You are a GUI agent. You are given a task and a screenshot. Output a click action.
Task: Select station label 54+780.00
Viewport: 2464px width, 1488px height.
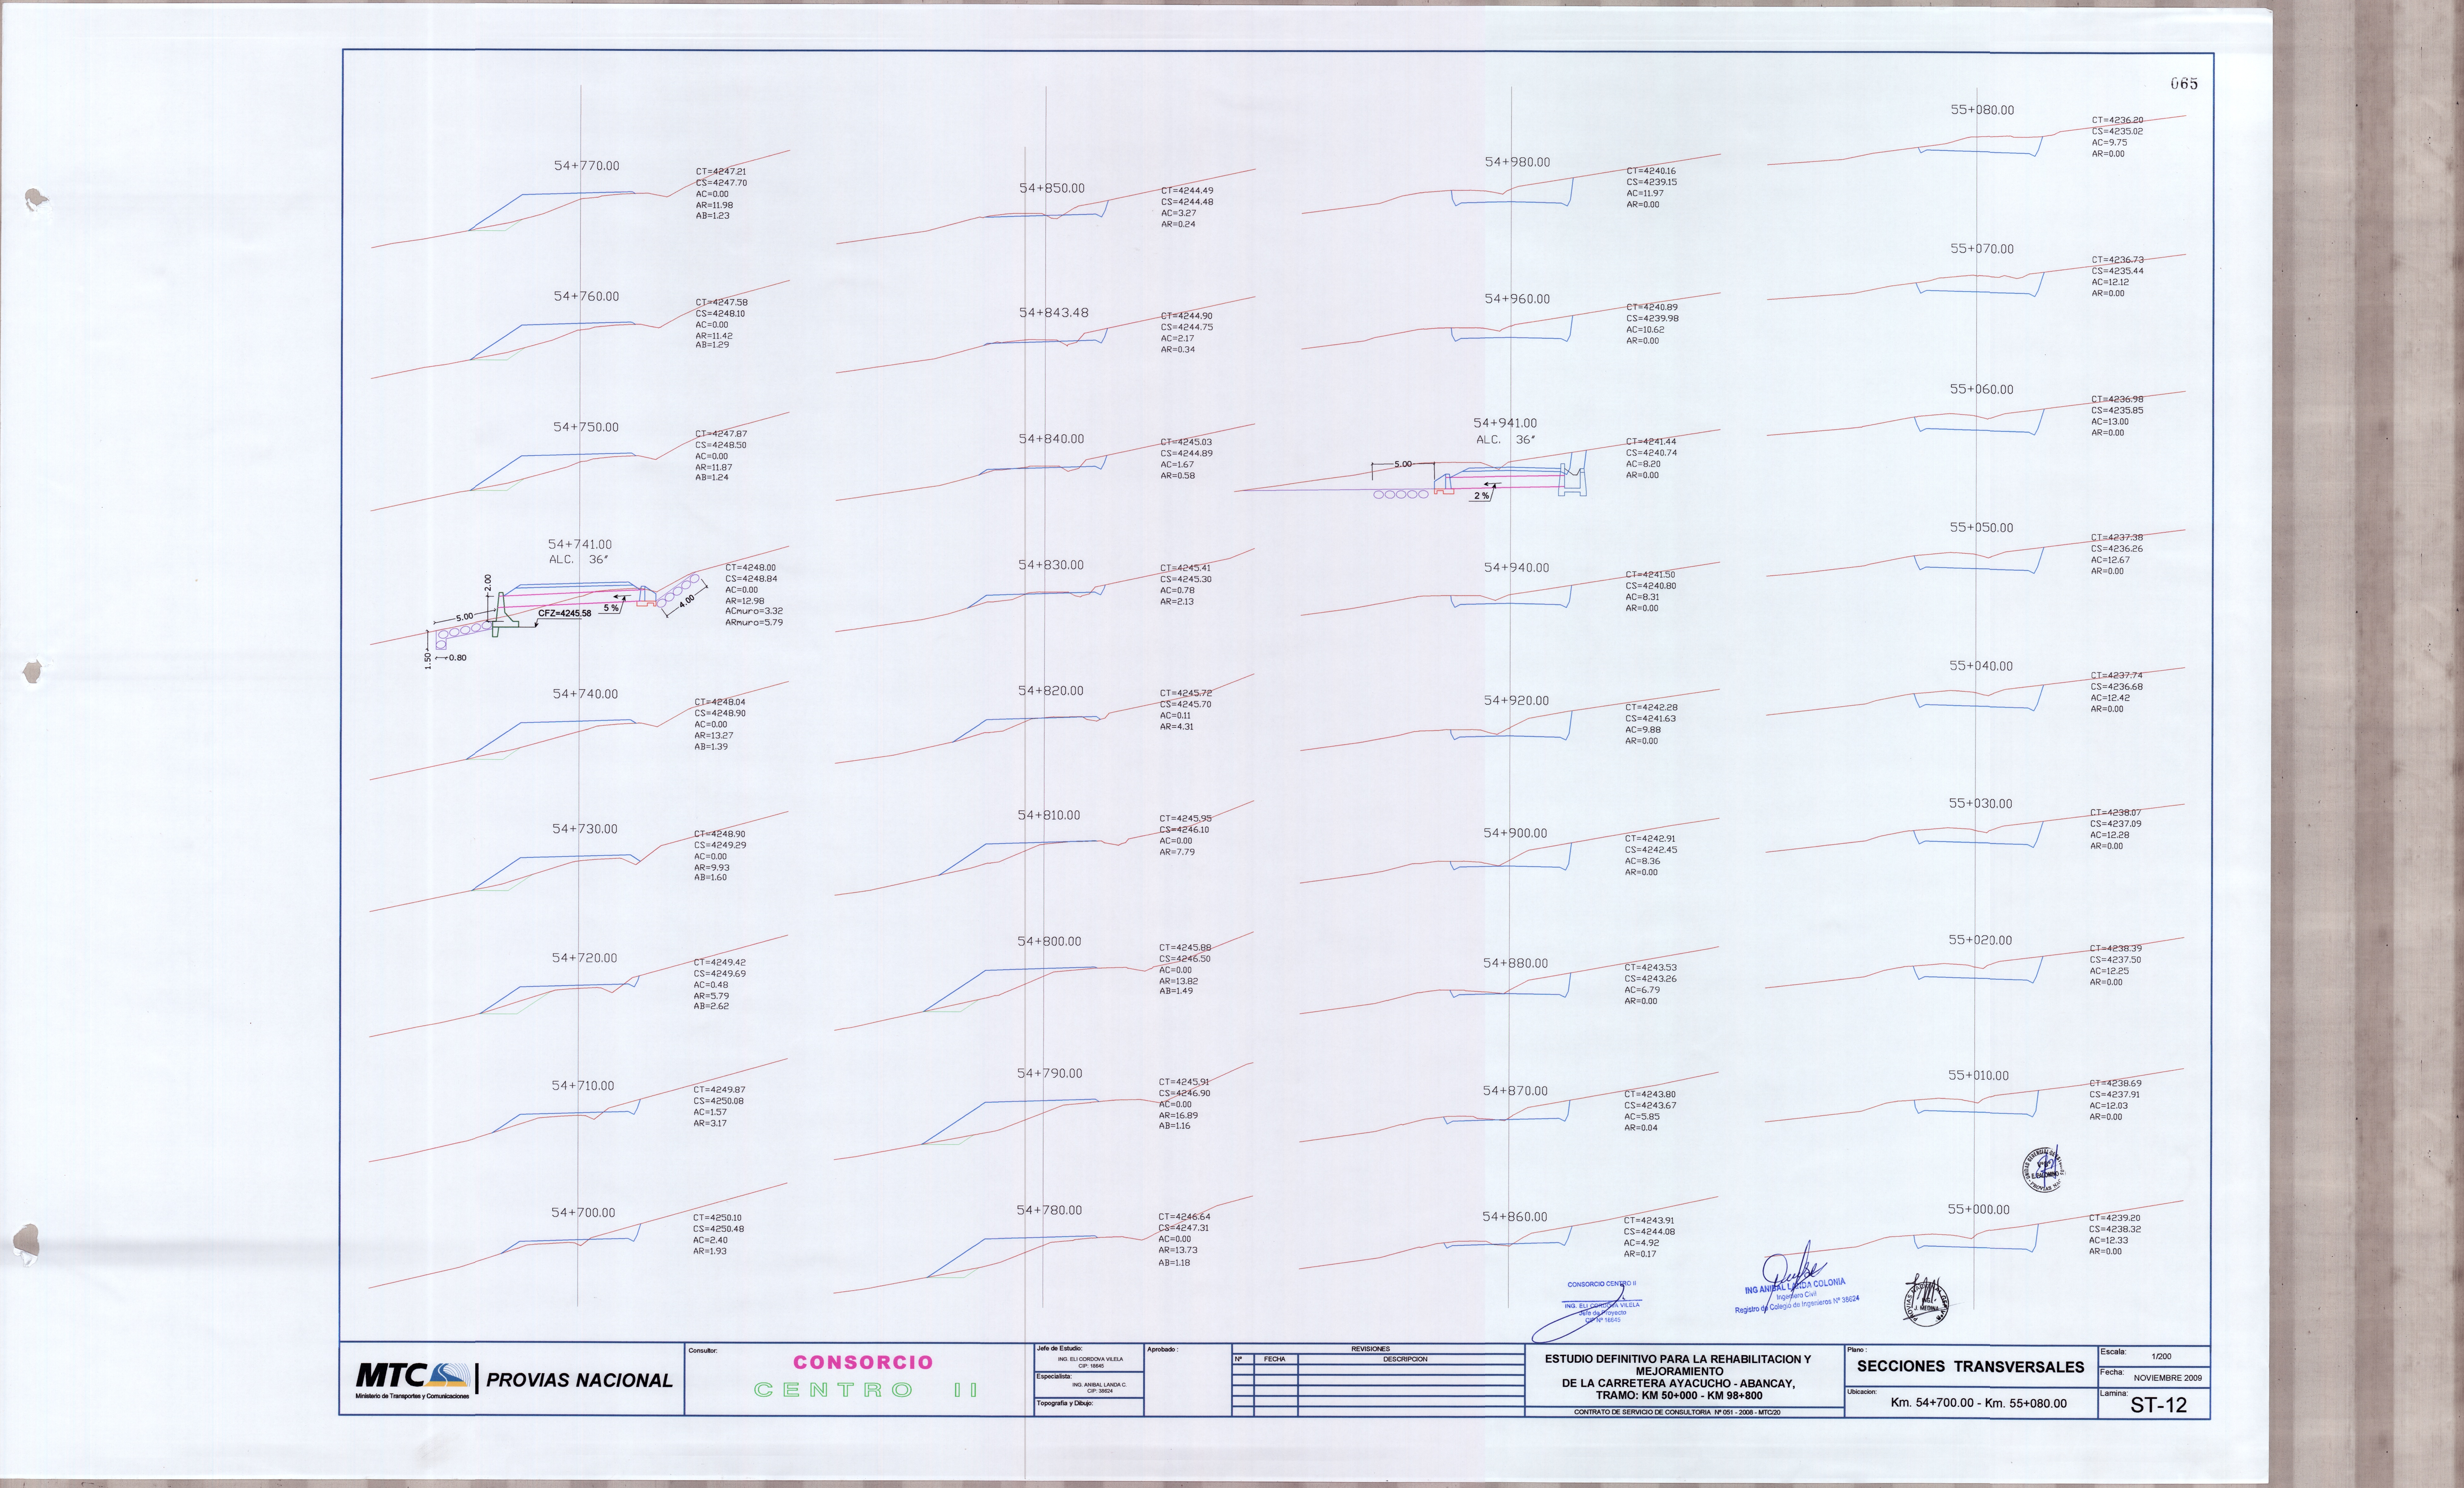click(1049, 1210)
